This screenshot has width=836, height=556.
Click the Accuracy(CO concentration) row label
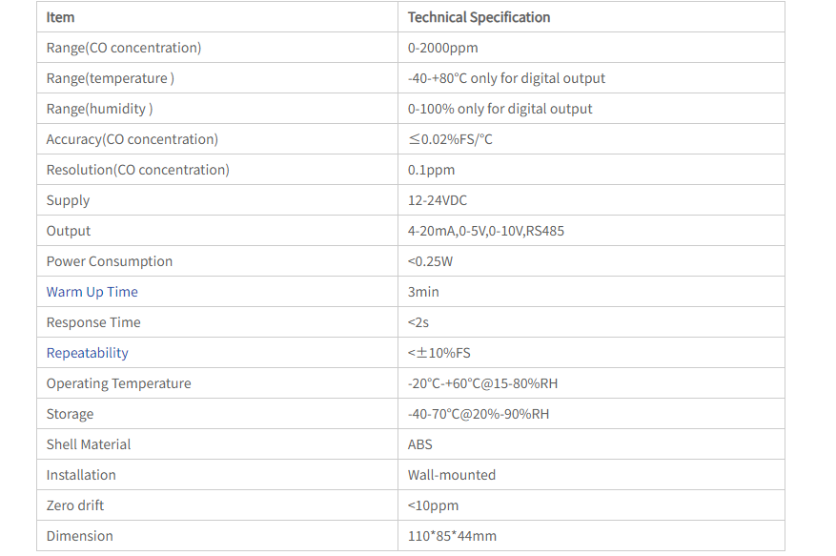[133, 139]
